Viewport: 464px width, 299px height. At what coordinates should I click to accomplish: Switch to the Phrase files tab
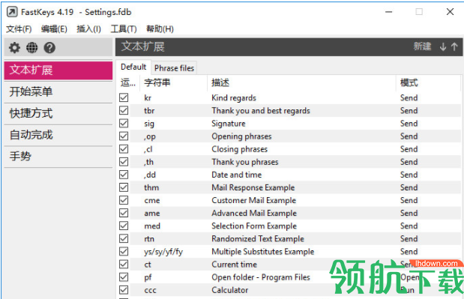point(174,68)
